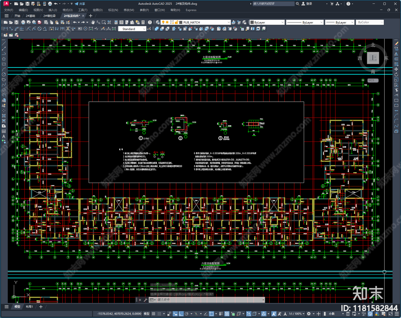Screen dimensions: 401x318
Task: Open the 文件(F) menu
Action: tap(9, 10)
